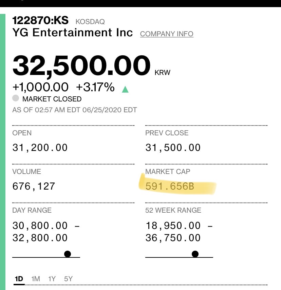Switch to the 1M chart tab
This screenshot has width=281, height=290.
tap(36, 279)
